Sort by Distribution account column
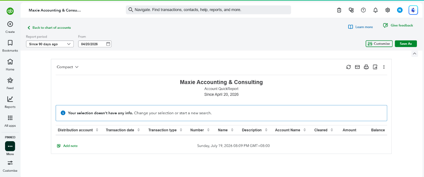 click(x=97, y=130)
